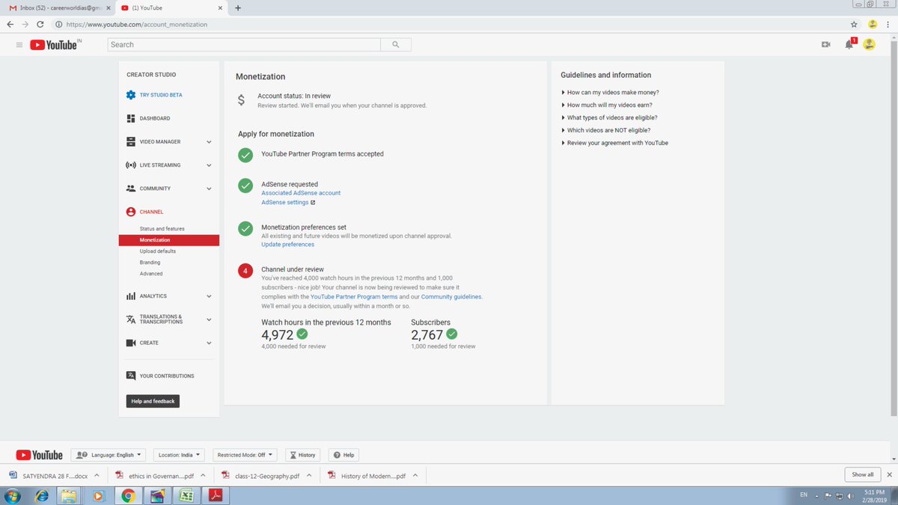Click the YouTube logo in header
898x505 pixels.
point(54,45)
